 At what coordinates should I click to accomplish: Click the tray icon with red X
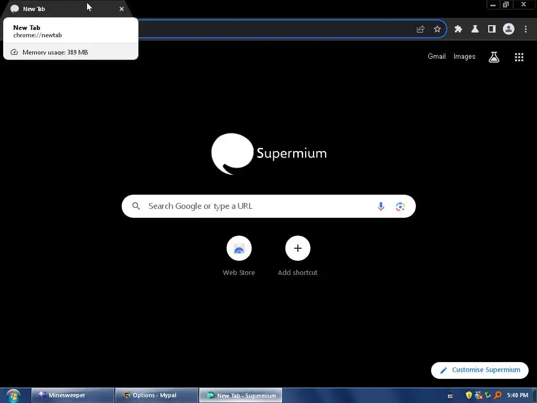pos(478,395)
